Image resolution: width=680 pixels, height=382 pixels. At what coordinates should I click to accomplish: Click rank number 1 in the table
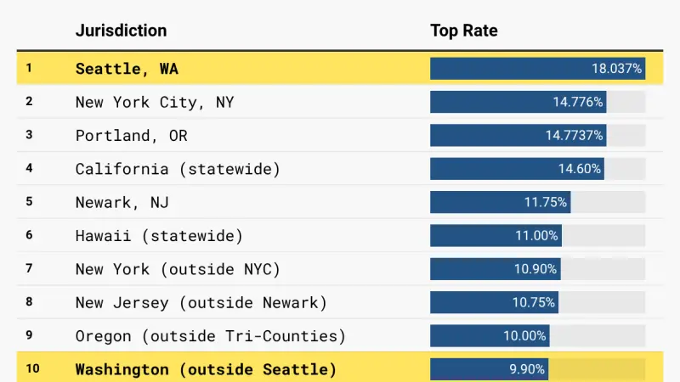29,69
